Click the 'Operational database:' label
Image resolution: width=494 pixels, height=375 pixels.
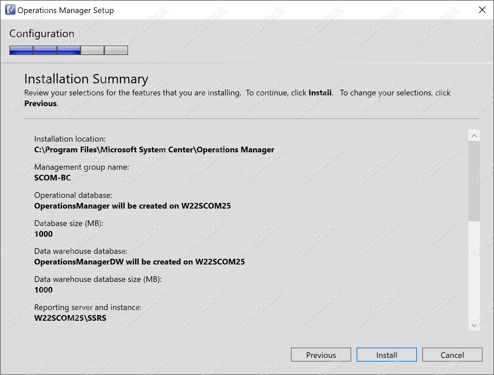click(73, 195)
